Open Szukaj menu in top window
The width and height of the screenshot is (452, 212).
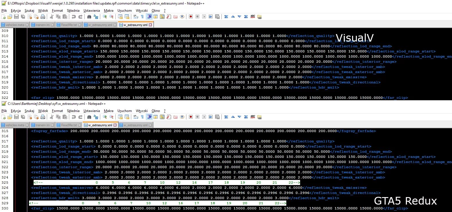point(29,11)
